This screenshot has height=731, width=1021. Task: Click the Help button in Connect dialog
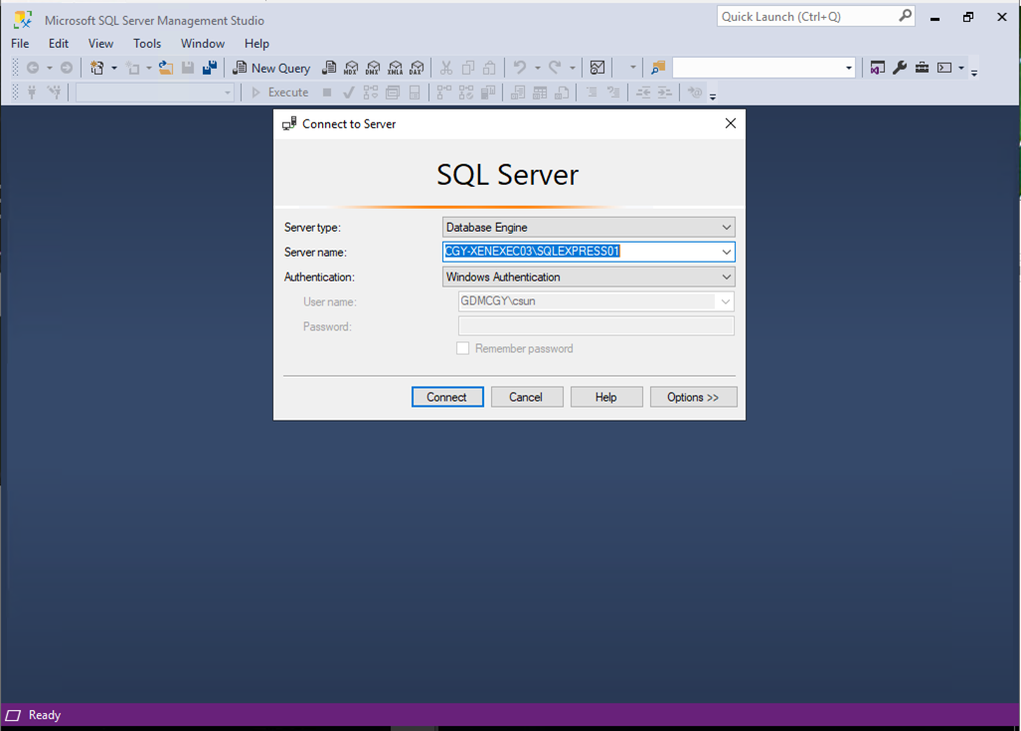click(x=606, y=397)
